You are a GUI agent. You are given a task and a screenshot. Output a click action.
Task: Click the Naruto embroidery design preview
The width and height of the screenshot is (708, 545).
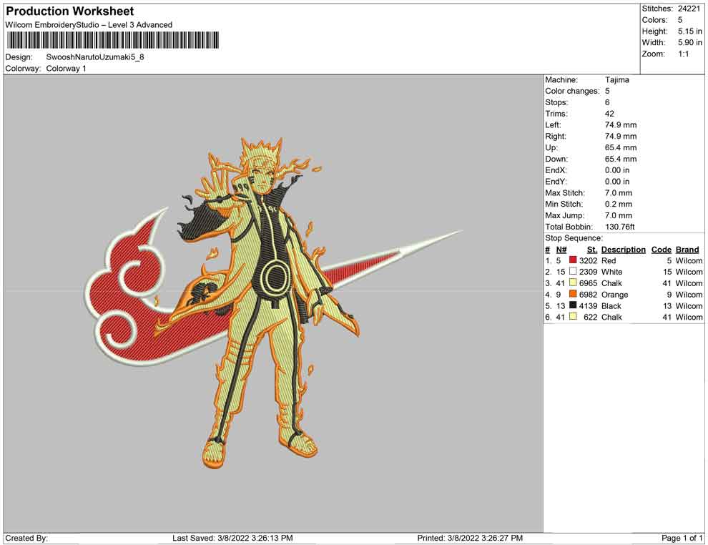tap(274, 303)
